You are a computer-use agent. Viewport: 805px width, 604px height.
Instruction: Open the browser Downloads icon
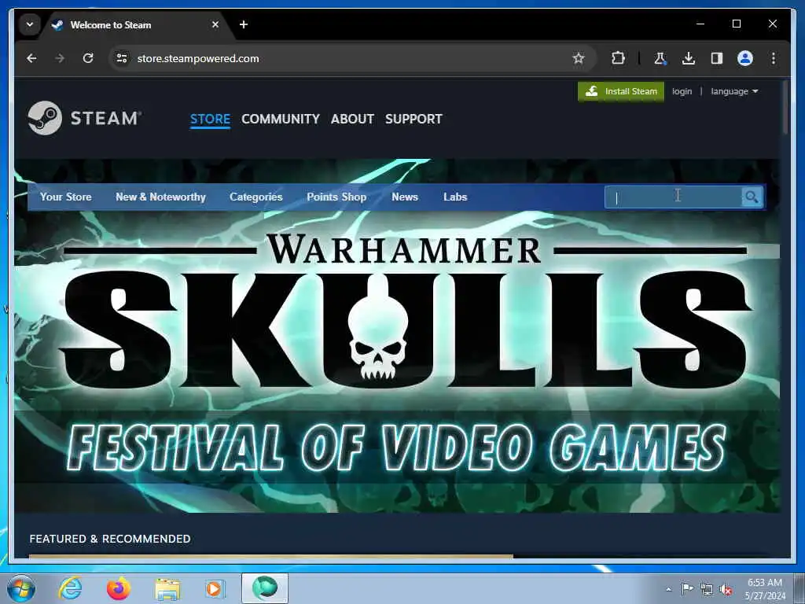(689, 58)
